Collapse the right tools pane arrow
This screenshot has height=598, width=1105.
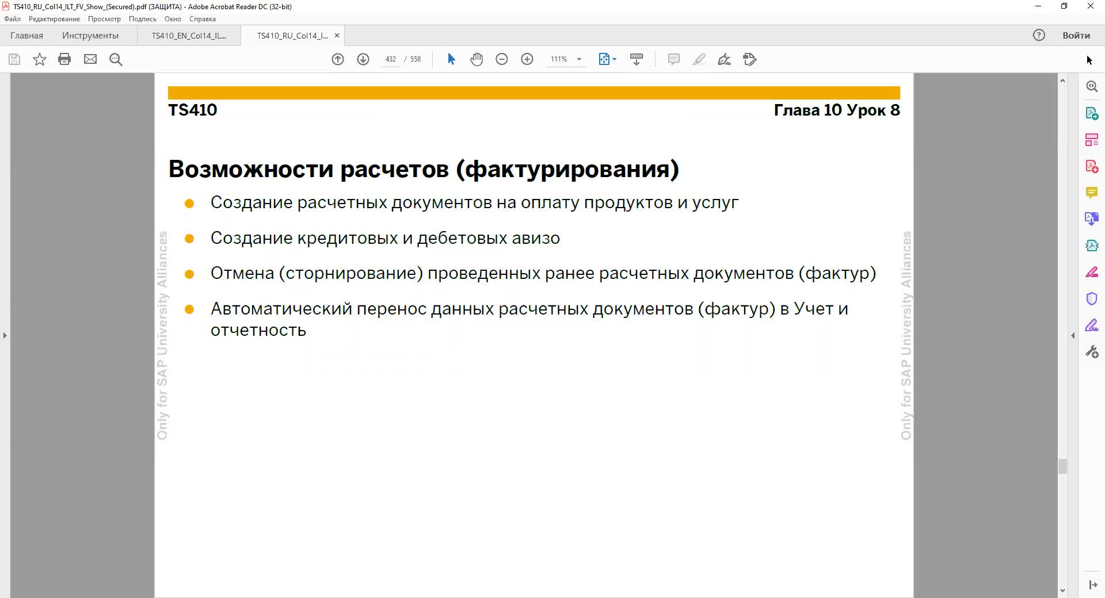(1073, 335)
